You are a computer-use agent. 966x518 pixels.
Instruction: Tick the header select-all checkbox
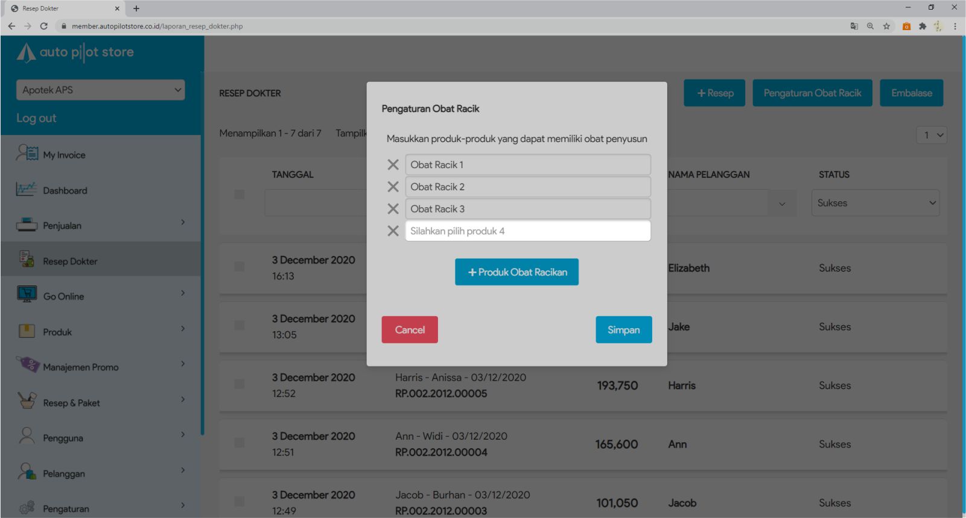click(240, 194)
